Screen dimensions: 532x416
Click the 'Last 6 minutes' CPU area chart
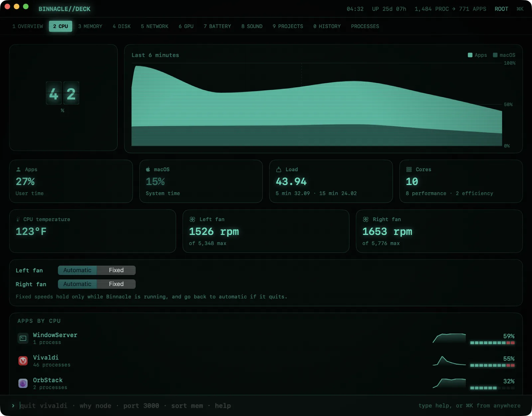[x=317, y=105]
